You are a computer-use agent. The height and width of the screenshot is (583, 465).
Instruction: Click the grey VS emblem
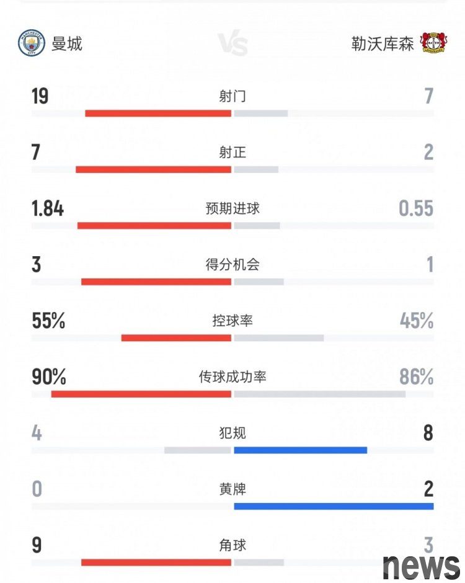click(233, 45)
